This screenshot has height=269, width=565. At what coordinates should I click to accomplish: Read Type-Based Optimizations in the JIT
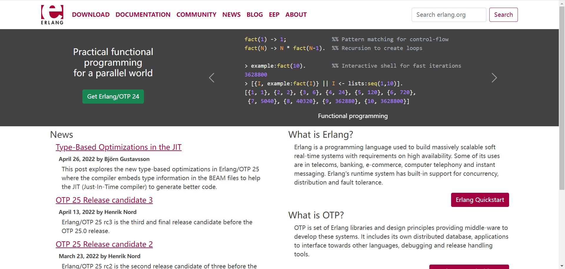119,147
